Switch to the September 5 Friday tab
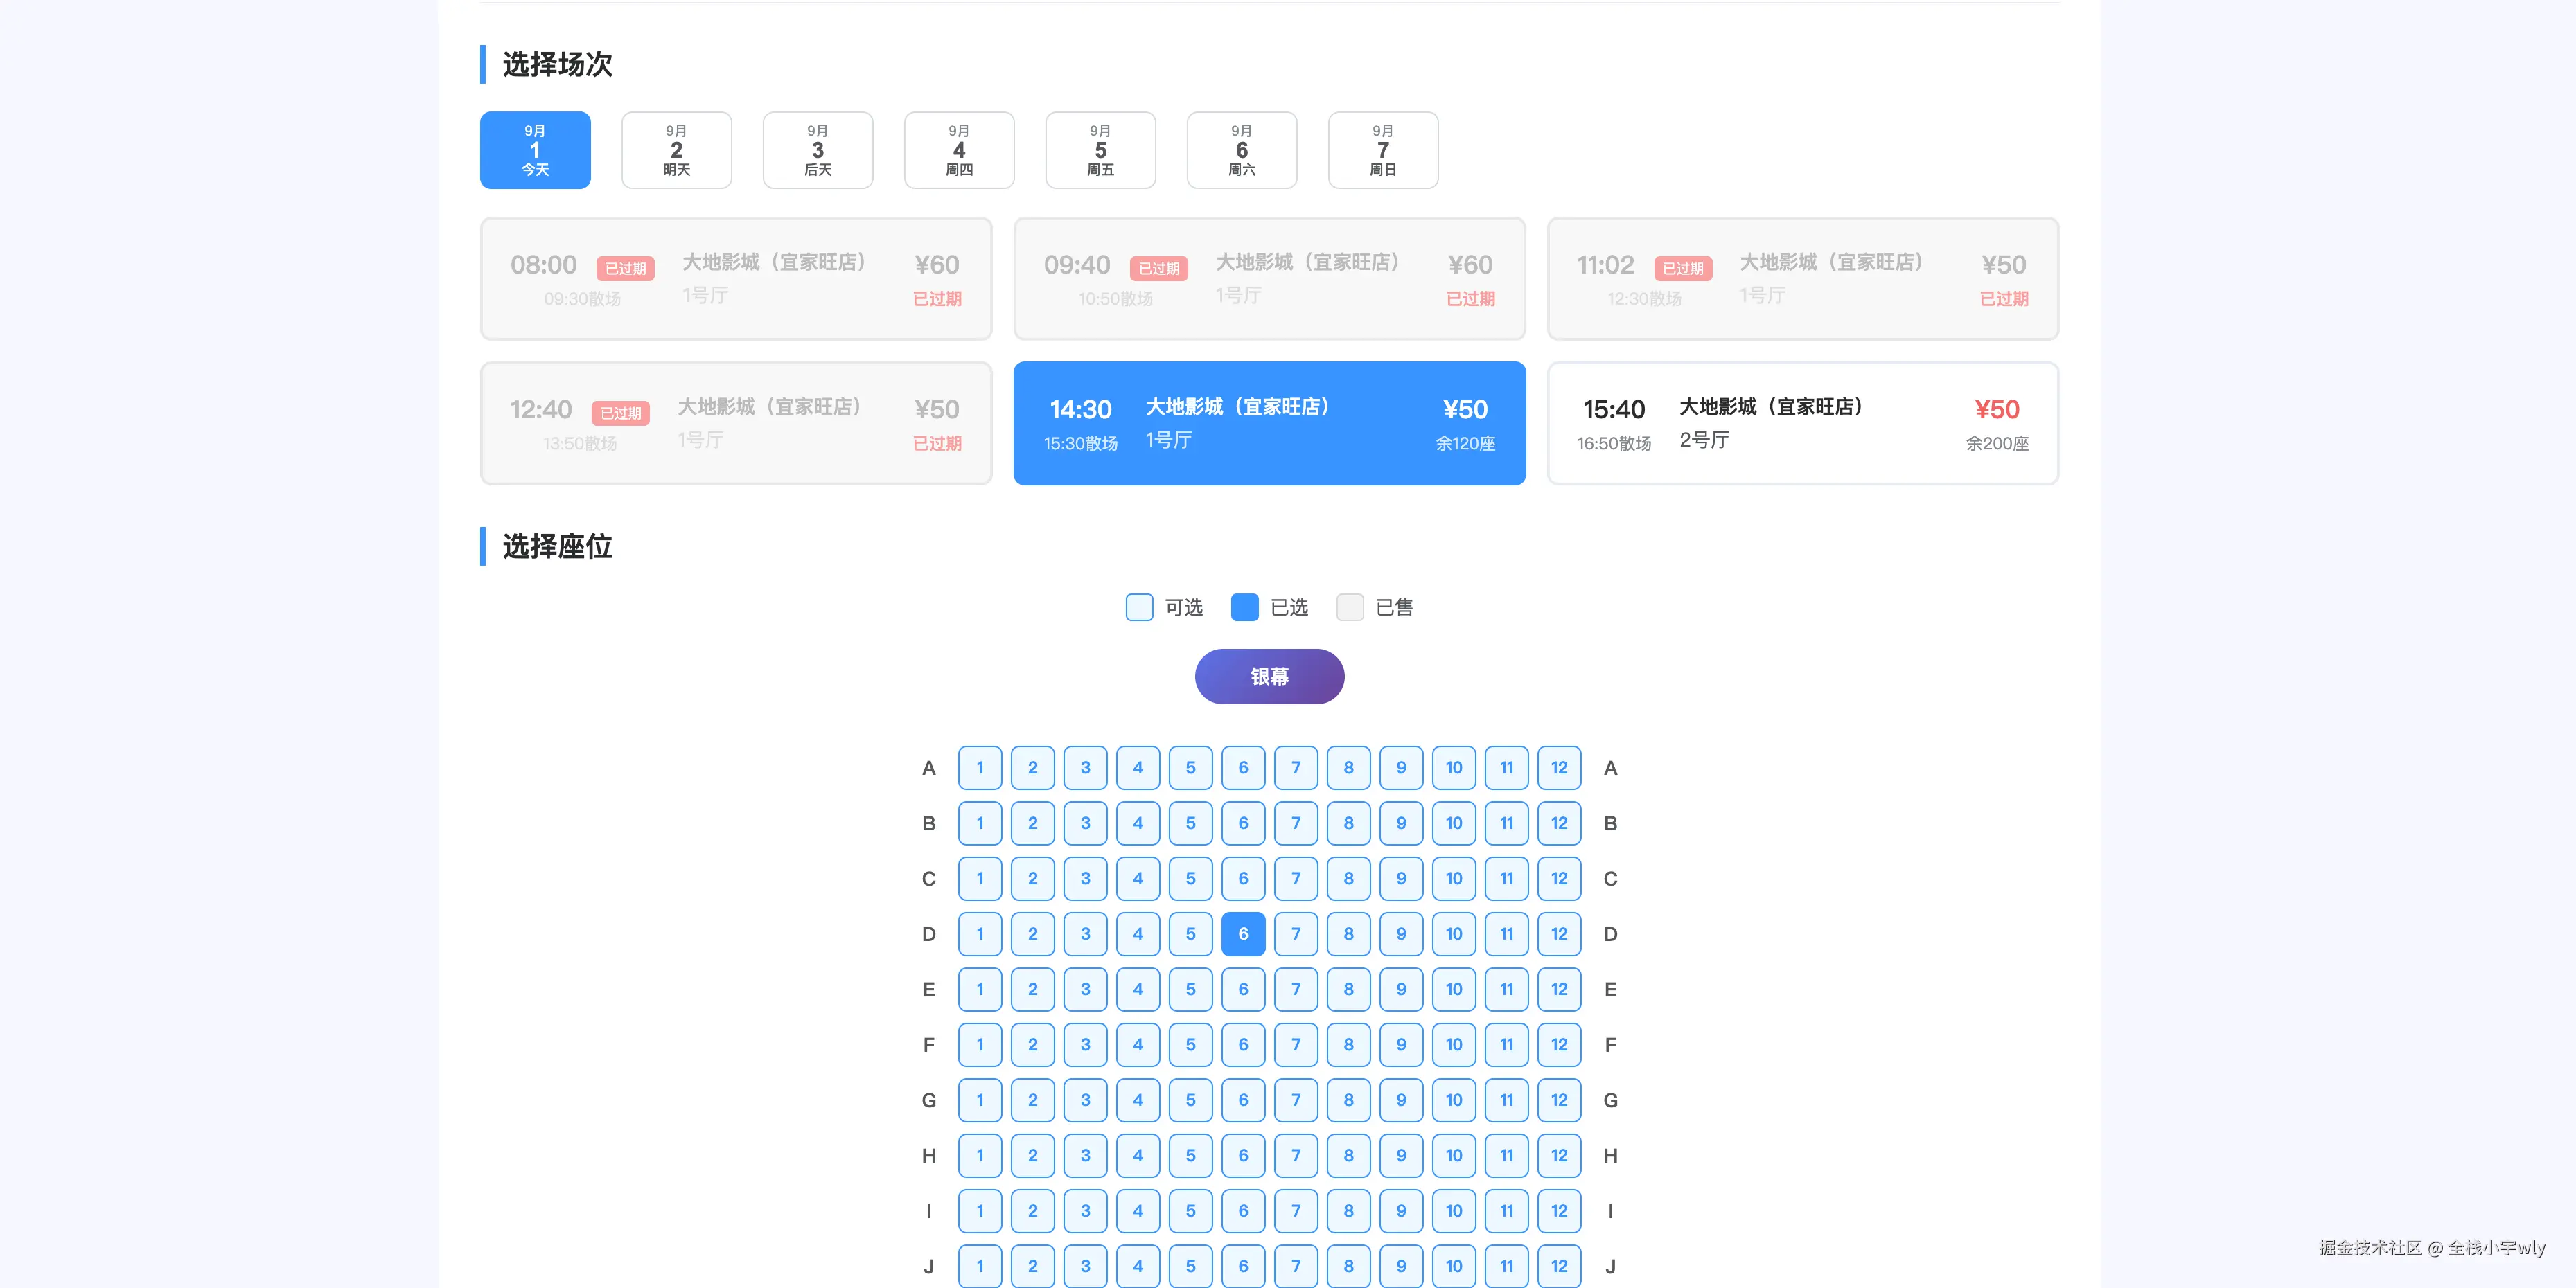Viewport: 2576px width, 1288px height. point(1100,150)
